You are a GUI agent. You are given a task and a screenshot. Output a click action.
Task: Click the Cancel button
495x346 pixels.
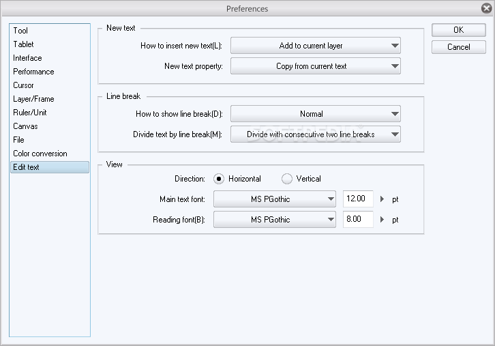coord(458,47)
